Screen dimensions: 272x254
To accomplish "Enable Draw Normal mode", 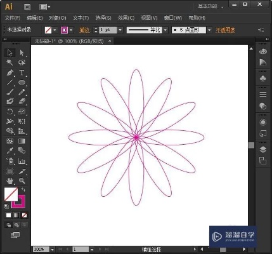I will point(9,225).
